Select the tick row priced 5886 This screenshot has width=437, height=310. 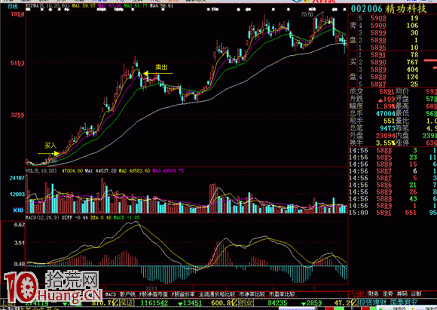pos(393,185)
